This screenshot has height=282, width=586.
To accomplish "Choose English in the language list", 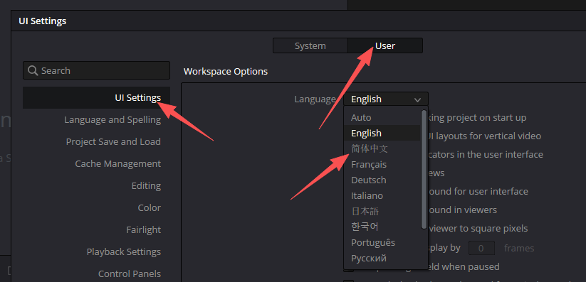I will [x=382, y=133].
